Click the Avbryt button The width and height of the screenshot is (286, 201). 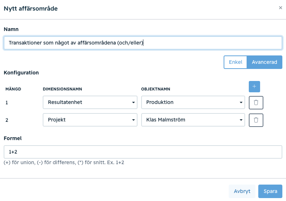242,191
